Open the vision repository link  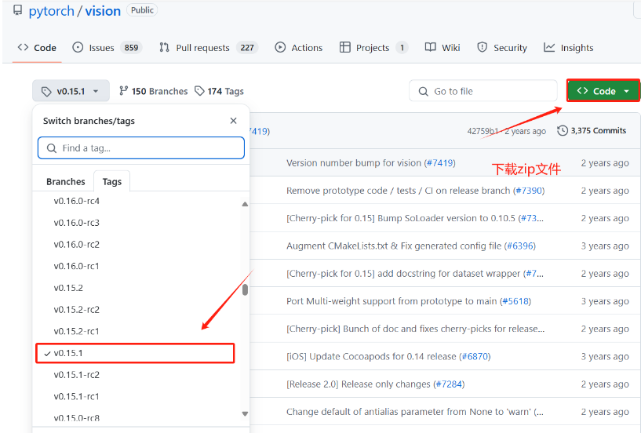103,11
